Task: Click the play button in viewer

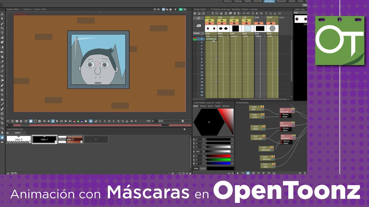Action: click(x=57, y=121)
